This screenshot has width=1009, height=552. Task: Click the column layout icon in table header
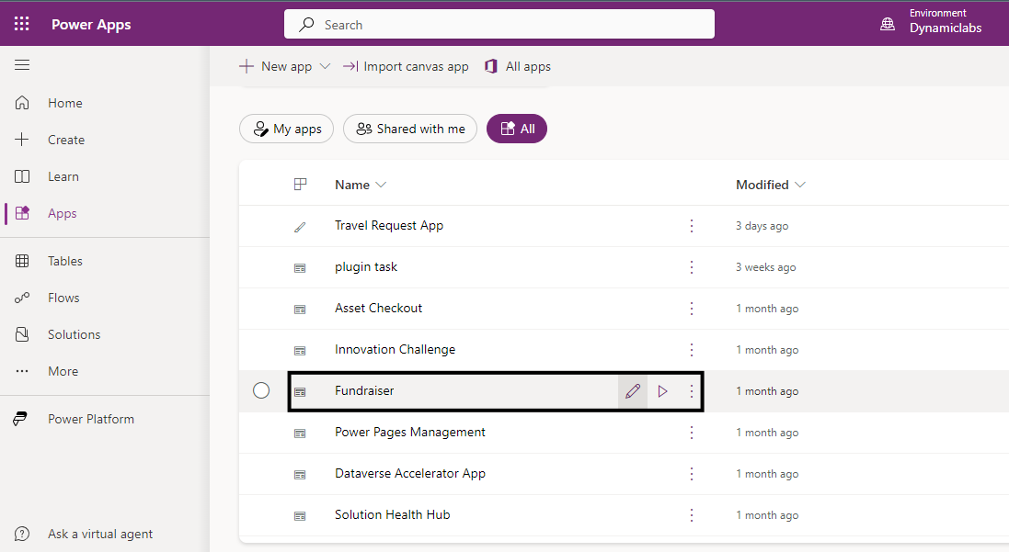(x=300, y=185)
